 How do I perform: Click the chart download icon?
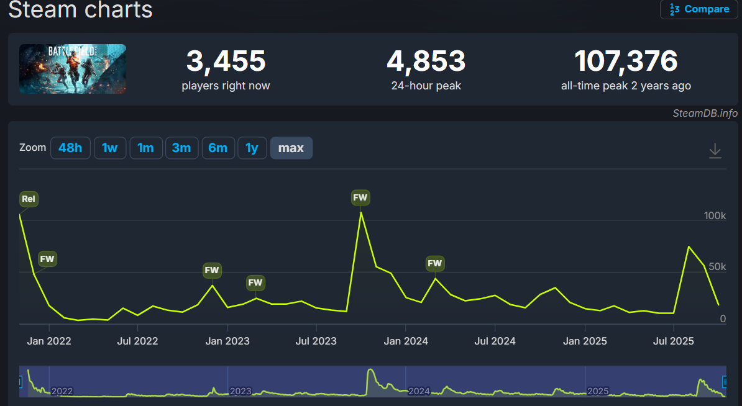(x=715, y=151)
